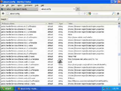Go back using the Back arrow
The height and width of the screenshot is (91, 121).
click(x=3, y=13)
